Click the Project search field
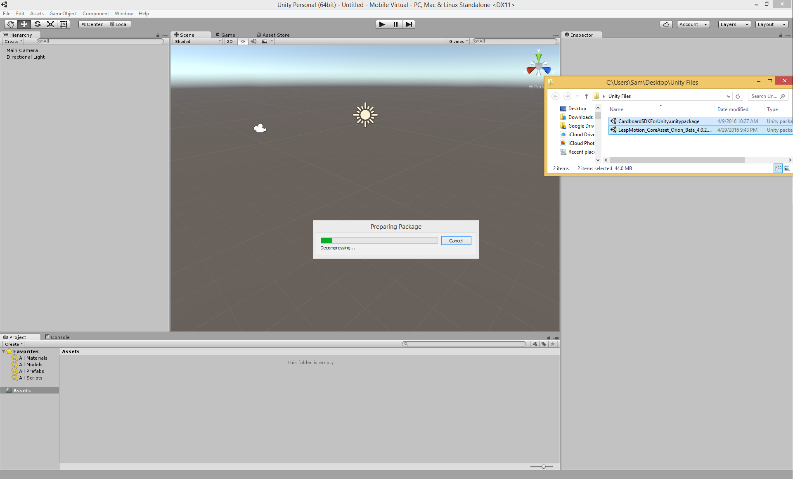This screenshot has height=479, width=793. tap(464, 344)
